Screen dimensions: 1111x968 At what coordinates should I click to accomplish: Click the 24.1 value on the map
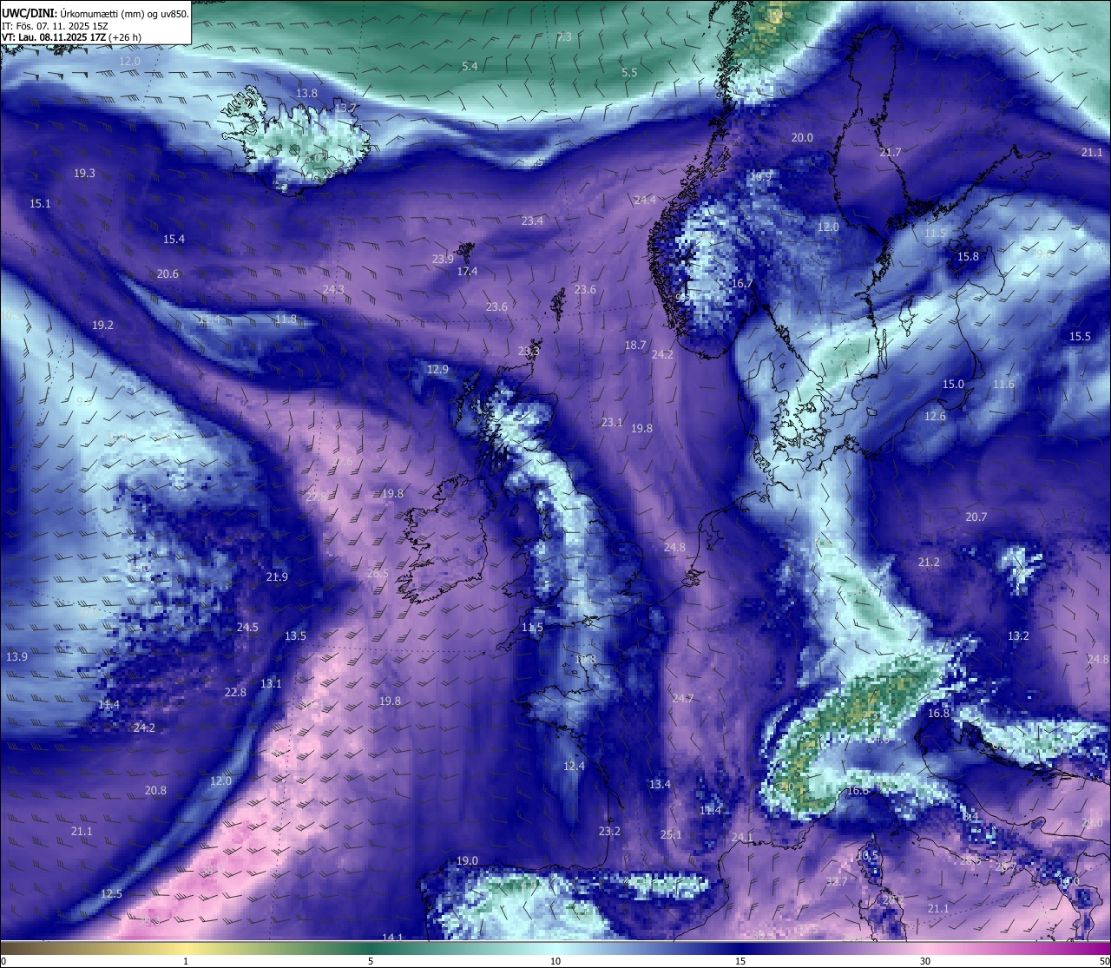pos(742,838)
